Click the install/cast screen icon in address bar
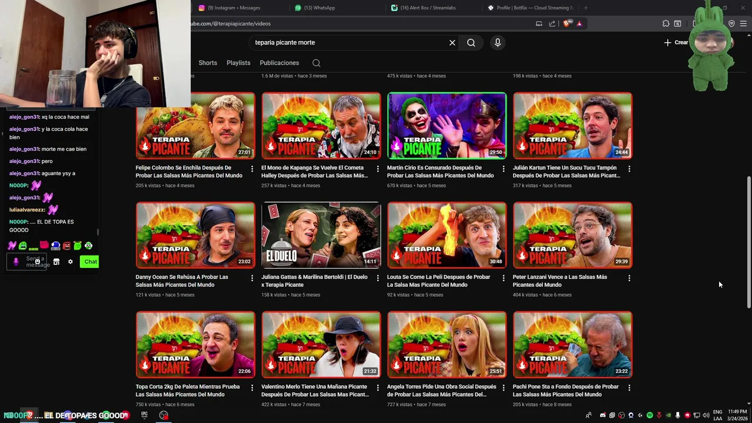 click(539, 23)
